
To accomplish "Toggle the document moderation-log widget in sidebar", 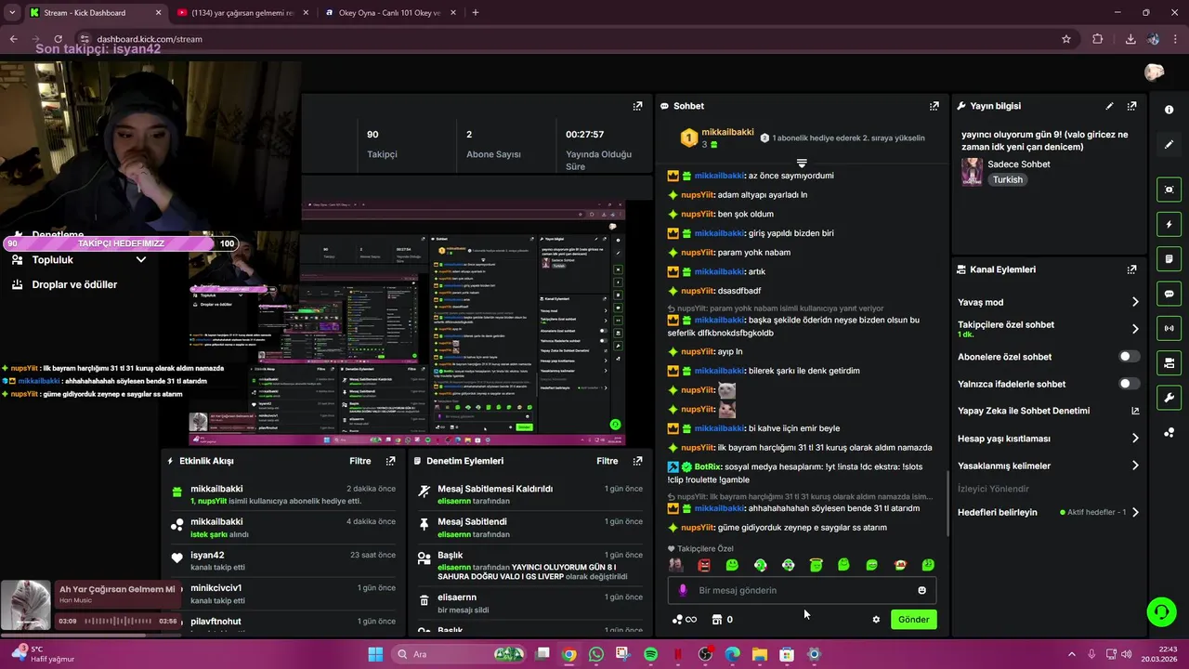I will pos(1169,258).
